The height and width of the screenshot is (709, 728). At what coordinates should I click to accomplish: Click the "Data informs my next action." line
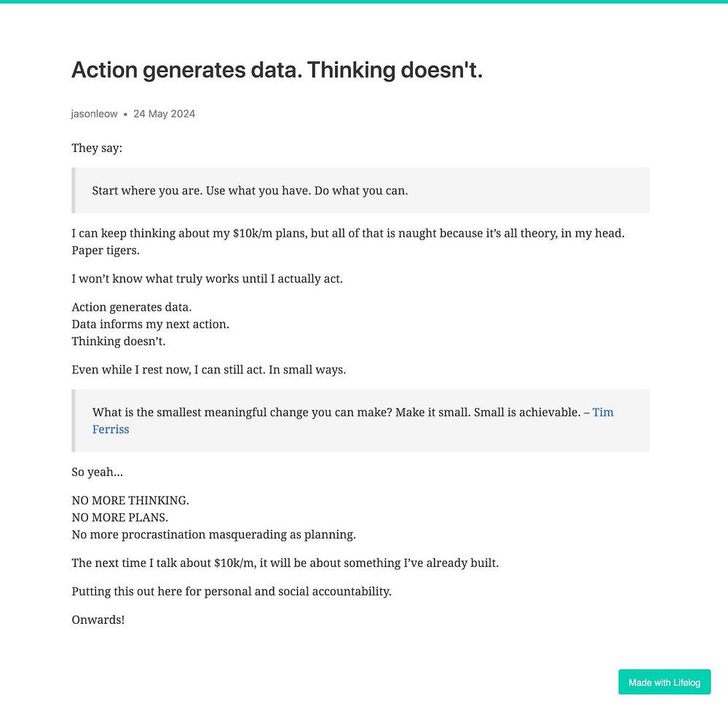(150, 324)
